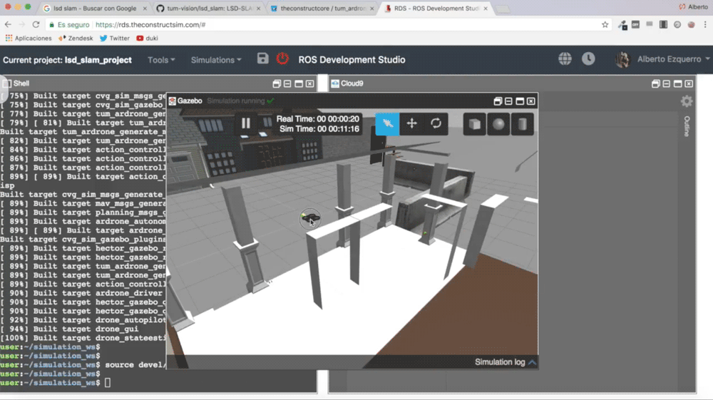
Task: Click the drone model in Gazebo scene
Action: tap(310, 219)
